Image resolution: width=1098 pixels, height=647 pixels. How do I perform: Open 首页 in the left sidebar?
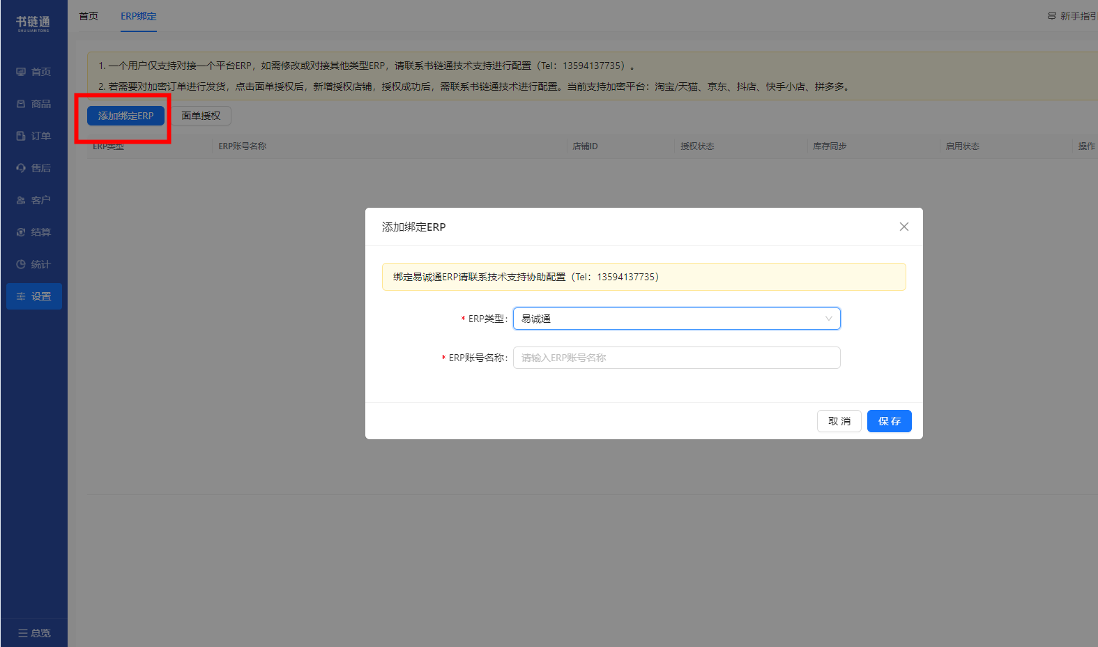point(34,72)
